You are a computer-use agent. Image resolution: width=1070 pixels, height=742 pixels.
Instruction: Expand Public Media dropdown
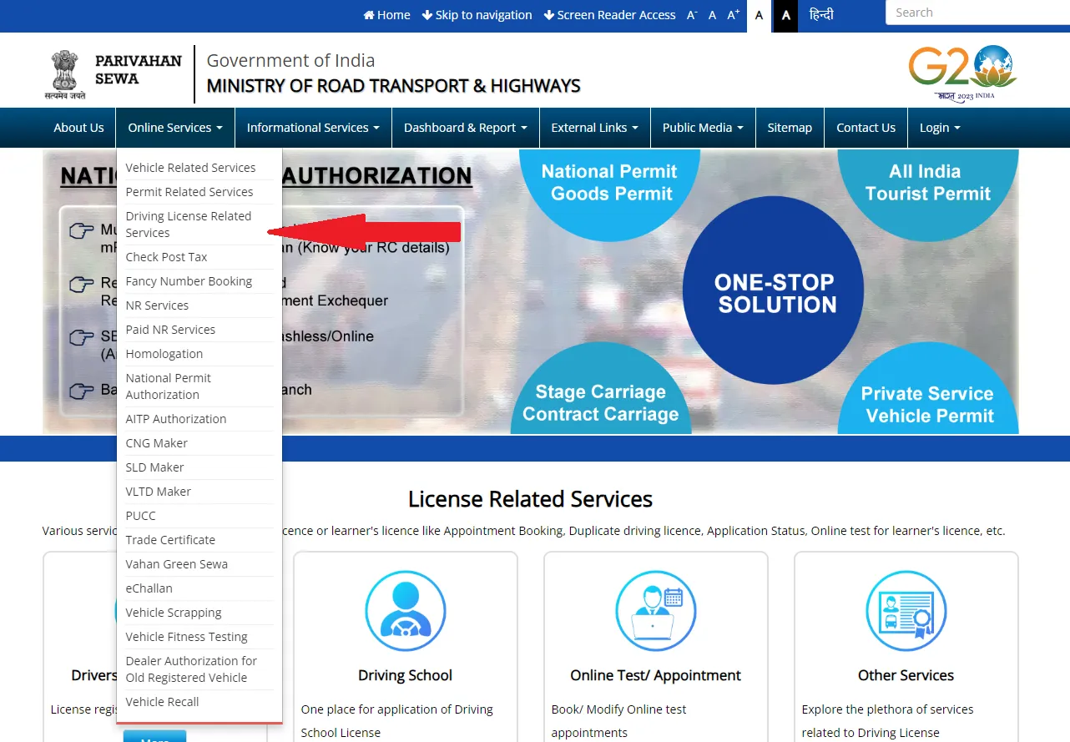tap(703, 128)
